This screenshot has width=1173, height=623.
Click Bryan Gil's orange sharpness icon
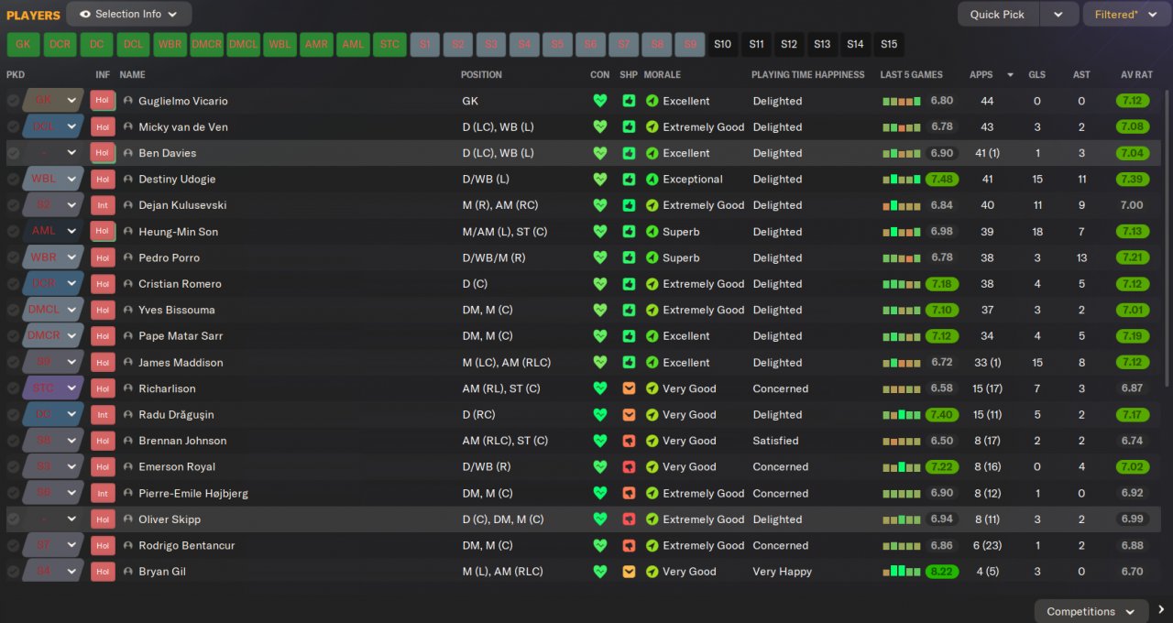tap(629, 572)
